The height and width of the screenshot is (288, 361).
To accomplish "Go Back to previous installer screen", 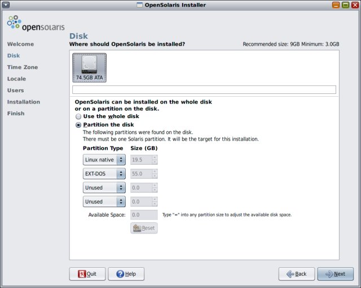I will 297,274.
